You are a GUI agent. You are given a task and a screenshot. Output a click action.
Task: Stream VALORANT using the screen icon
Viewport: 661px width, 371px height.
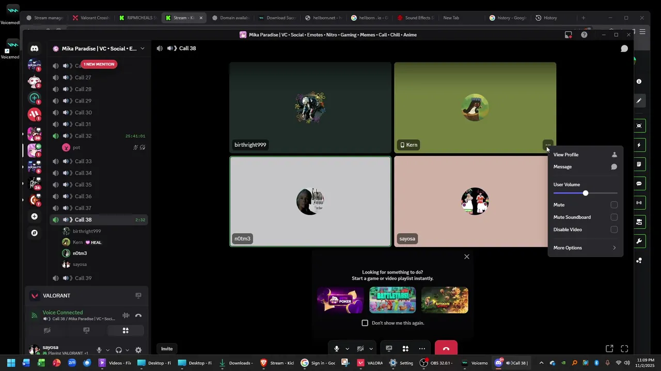(x=138, y=296)
